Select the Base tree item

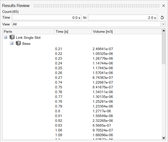[26, 44]
